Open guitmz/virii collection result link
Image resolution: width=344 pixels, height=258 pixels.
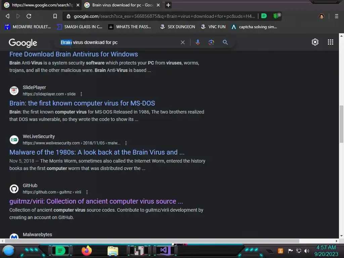(x=96, y=201)
